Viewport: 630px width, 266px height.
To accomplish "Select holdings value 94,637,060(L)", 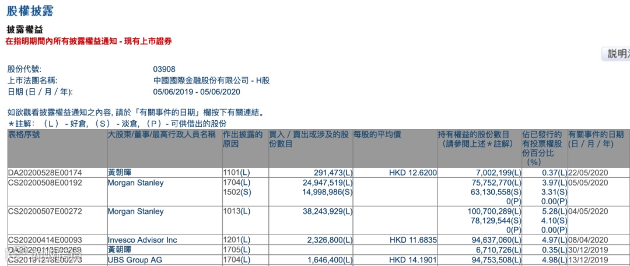I will [x=495, y=240].
